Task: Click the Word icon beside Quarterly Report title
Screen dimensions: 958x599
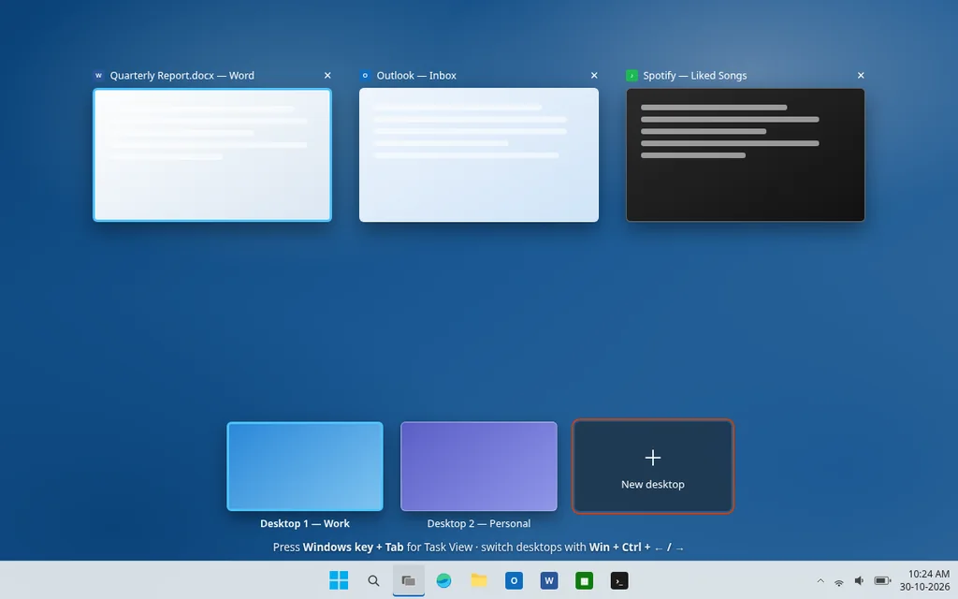Action: tap(98, 75)
